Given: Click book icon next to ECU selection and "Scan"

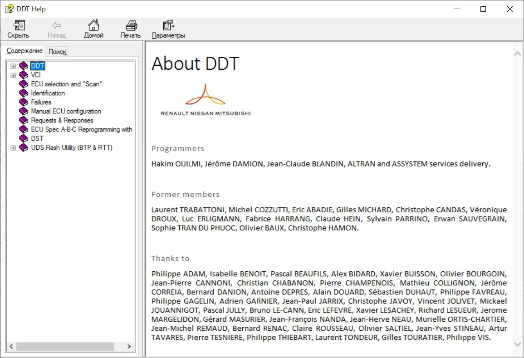Looking at the screenshot, I should click(24, 84).
